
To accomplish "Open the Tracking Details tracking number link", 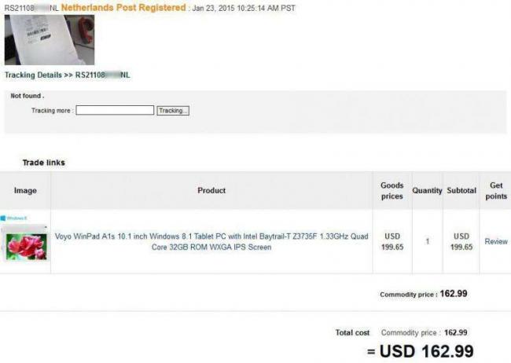I will click(x=103, y=75).
